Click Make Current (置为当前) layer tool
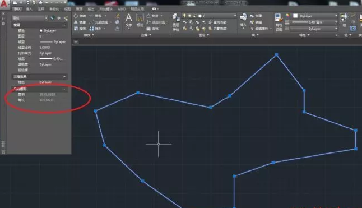 218,22
